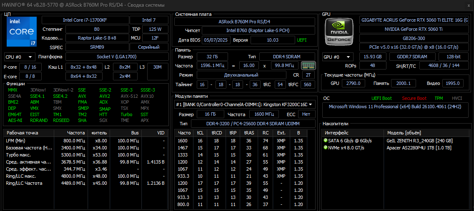This screenshot has height=211, width=474.
Task: Click the NVIDIA GeForce logo
Action: coord(338,31)
